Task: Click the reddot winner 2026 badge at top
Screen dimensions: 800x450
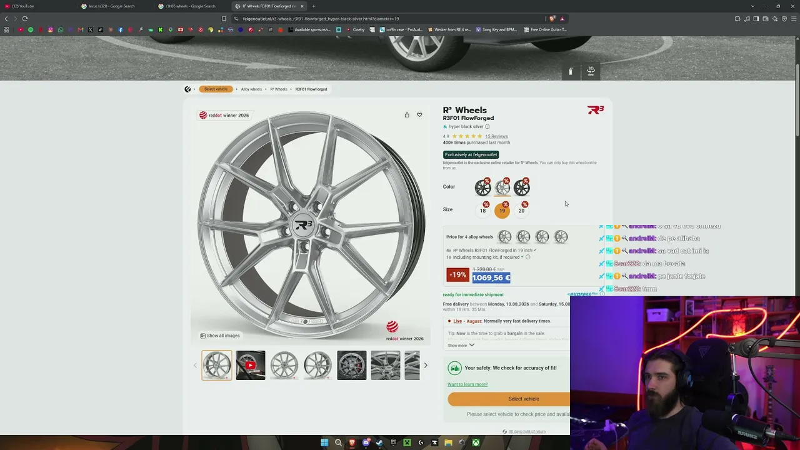Action: click(x=224, y=115)
